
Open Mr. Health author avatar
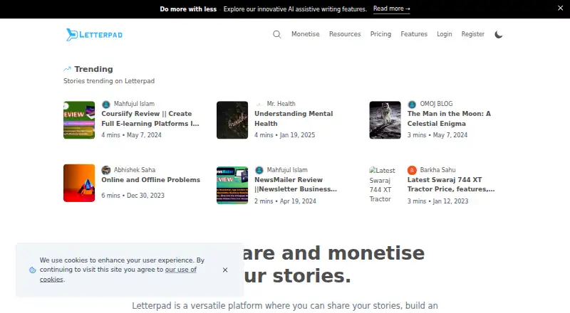click(x=259, y=104)
